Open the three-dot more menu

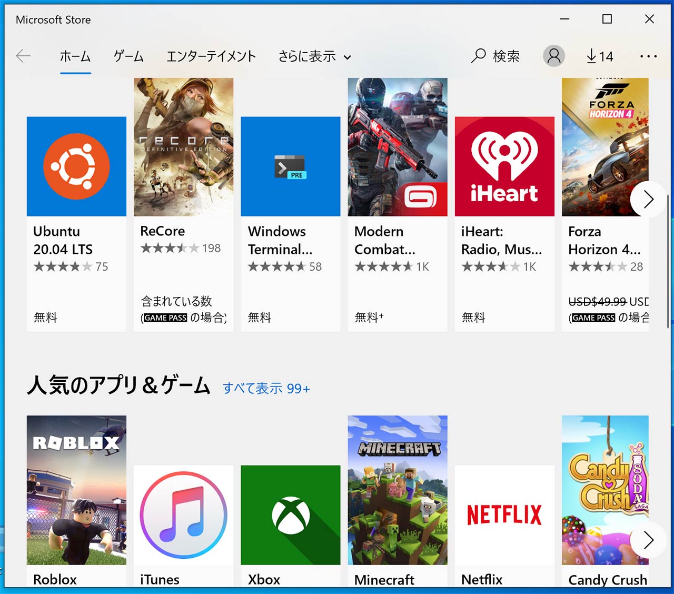pyautogui.click(x=648, y=56)
